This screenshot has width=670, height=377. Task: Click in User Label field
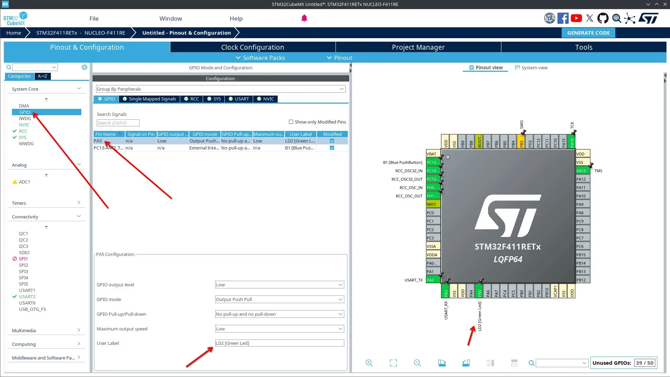tap(279, 343)
